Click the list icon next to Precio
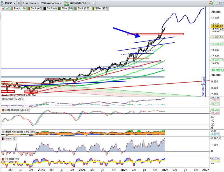224x172 pixels. coord(24,8)
